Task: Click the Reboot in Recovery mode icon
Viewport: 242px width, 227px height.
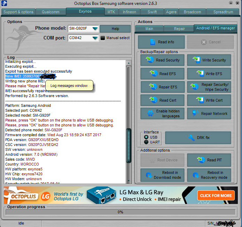Action: [196, 175]
